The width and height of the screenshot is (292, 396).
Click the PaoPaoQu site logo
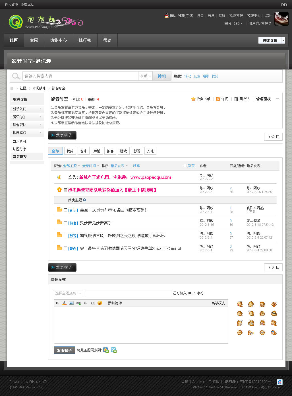[46, 22]
